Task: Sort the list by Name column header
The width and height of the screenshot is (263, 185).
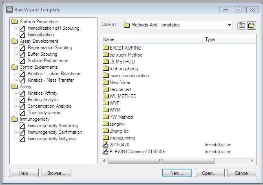Action: (x=151, y=39)
